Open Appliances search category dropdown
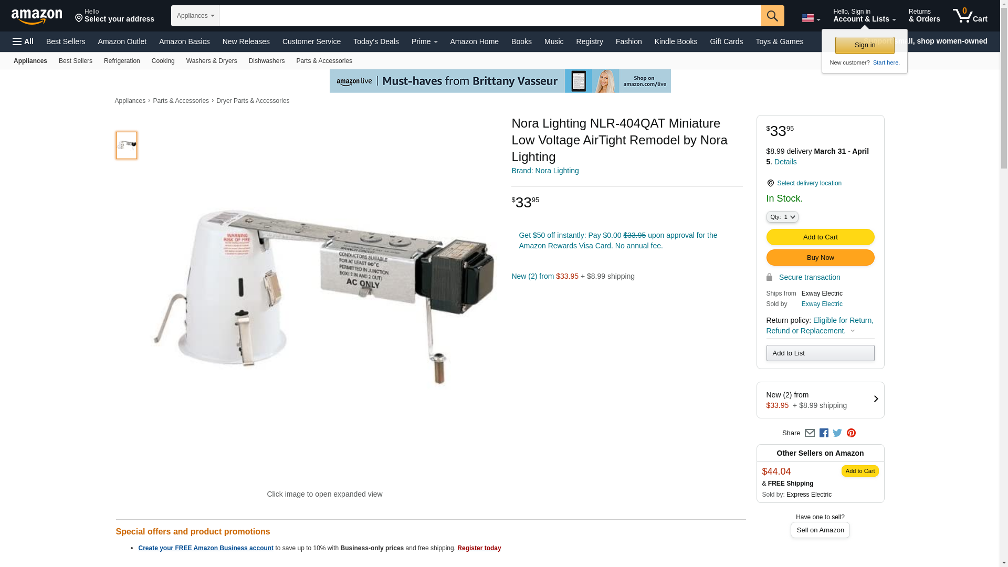 click(195, 16)
